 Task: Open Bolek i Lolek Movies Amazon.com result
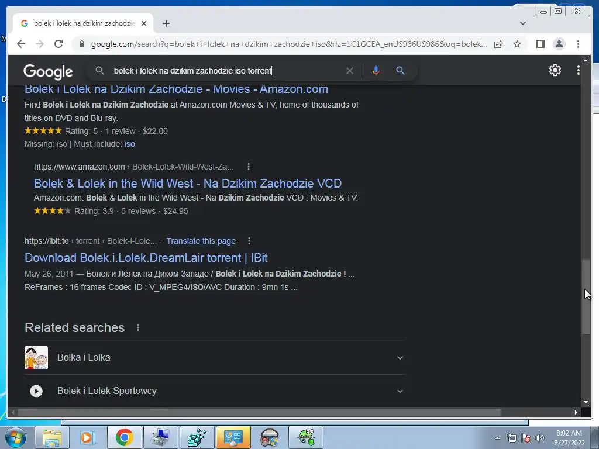click(x=176, y=89)
